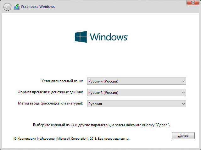Open the Устанавливаемый язык dropdown list
This screenshot has width=201, height=150.
coord(137,81)
